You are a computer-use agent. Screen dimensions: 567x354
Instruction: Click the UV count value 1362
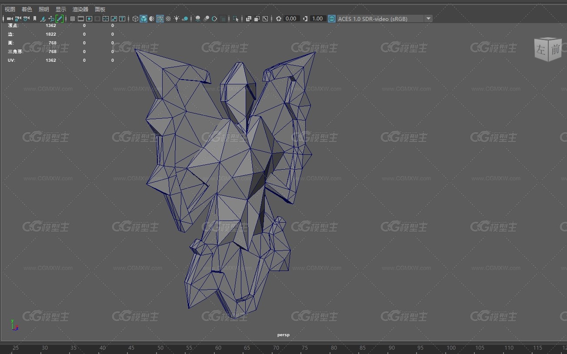point(51,60)
